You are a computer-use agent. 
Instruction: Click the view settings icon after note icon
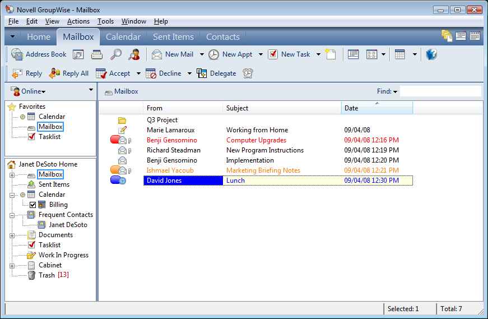pyautogui.click(x=353, y=54)
